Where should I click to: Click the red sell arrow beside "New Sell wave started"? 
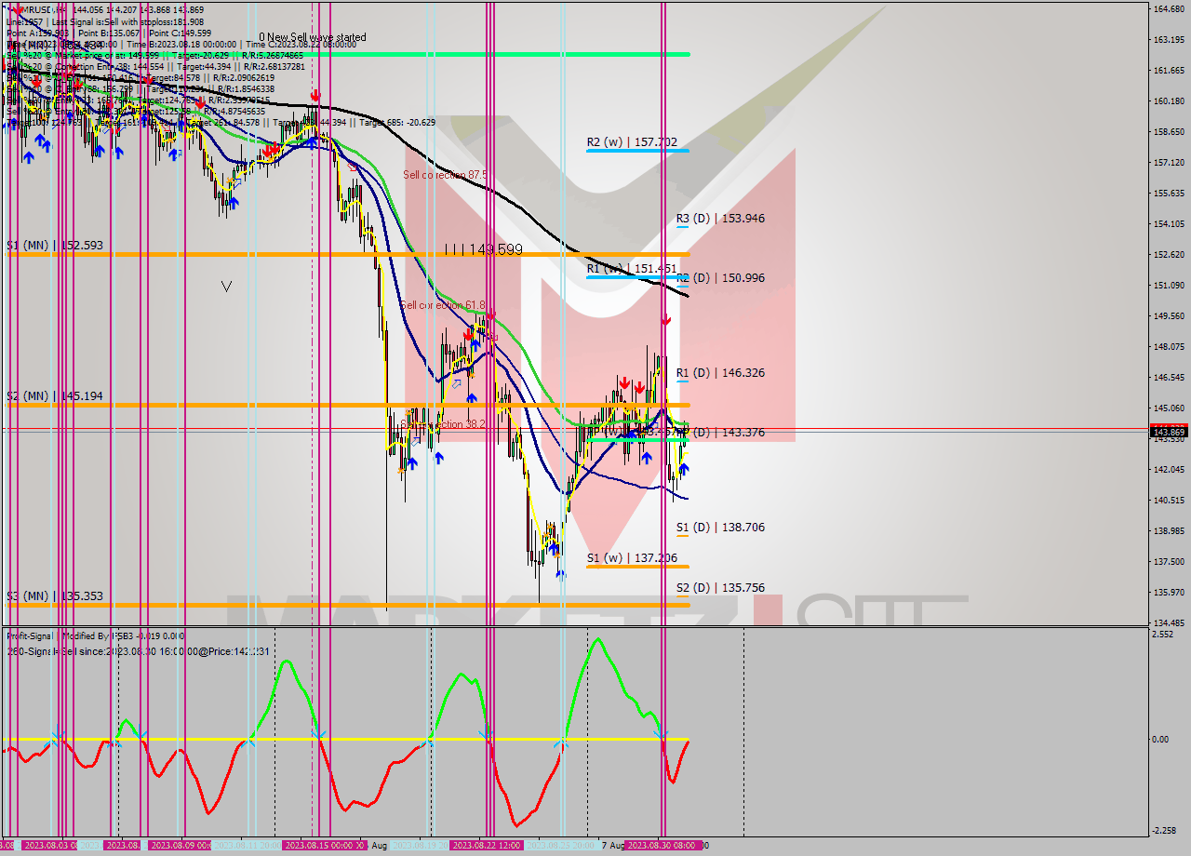coord(314,94)
